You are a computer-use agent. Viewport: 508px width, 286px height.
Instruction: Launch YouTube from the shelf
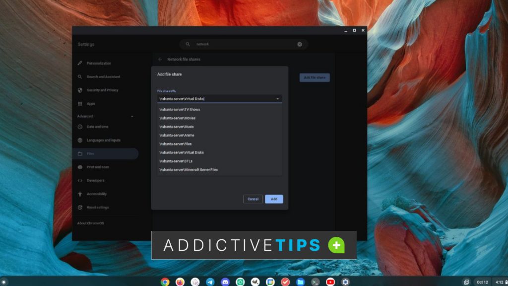coord(329,282)
